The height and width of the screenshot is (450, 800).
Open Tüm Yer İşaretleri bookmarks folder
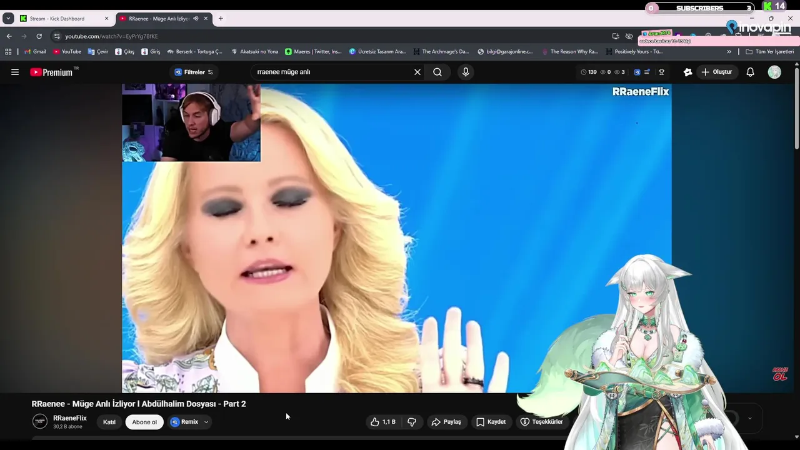[x=769, y=52]
